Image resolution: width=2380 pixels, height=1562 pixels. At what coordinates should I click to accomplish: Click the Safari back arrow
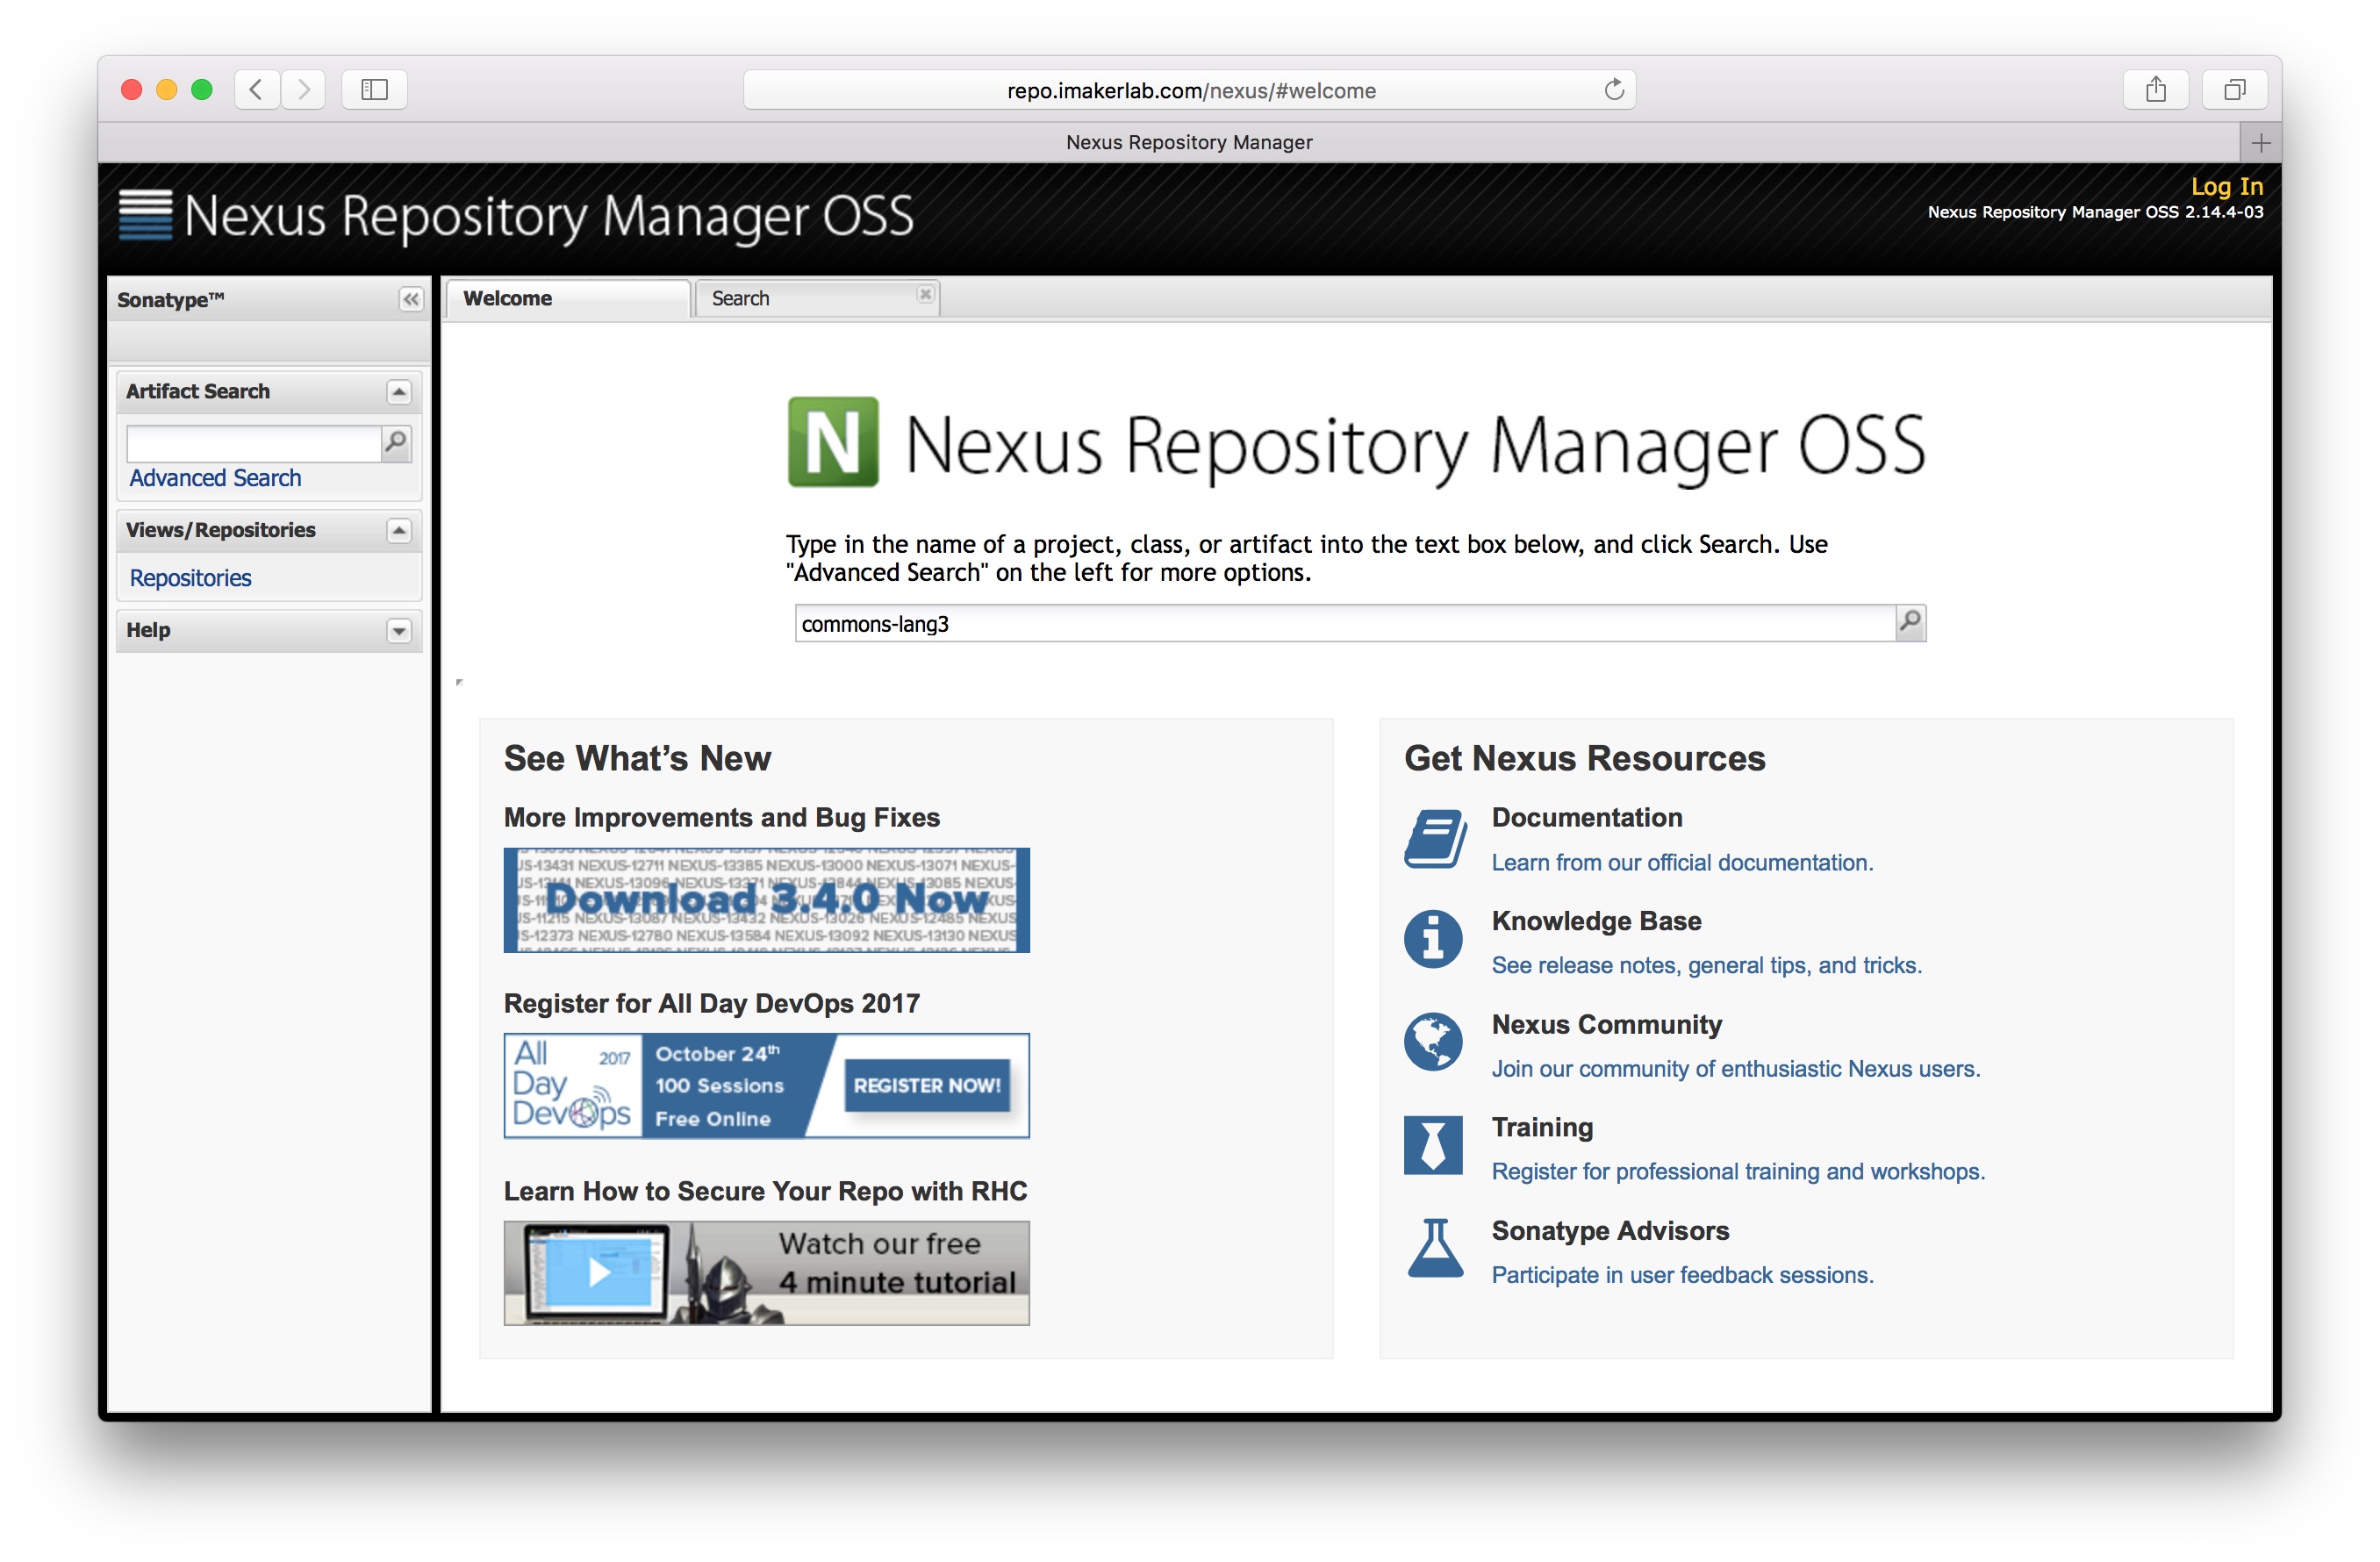(x=256, y=90)
